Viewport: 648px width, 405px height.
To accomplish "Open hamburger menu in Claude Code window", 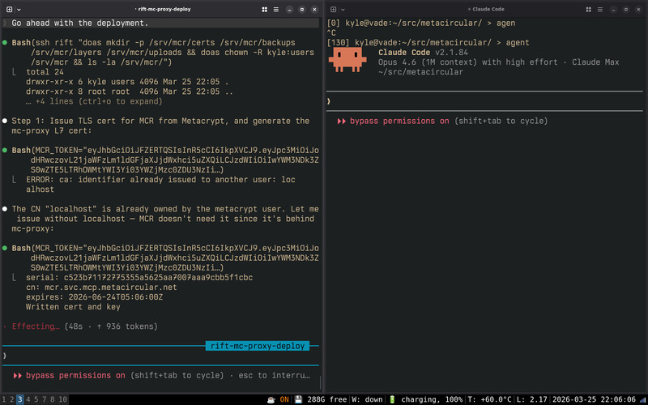I will pos(600,9).
